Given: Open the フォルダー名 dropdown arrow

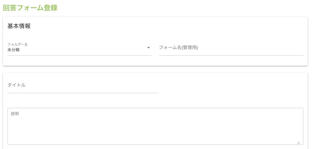Looking at the screenshot, I should point(148,48).
